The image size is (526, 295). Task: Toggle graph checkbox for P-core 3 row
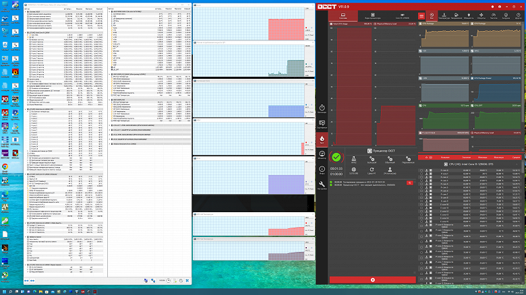pos(431,181)
